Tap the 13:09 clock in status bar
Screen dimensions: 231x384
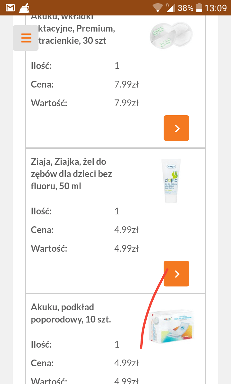coord(216,8)
